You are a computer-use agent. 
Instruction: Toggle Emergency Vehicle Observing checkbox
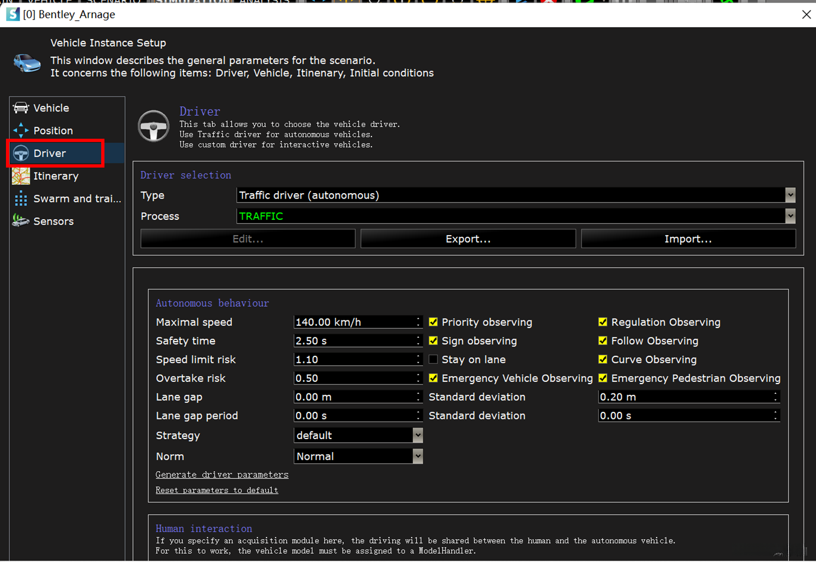tap(433, 378)
